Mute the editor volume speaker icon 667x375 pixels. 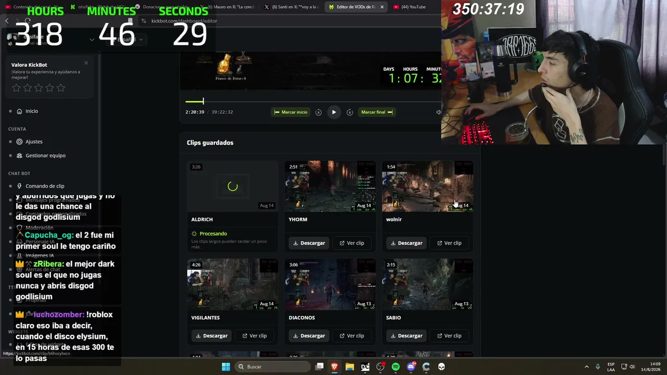coord(439,112)
